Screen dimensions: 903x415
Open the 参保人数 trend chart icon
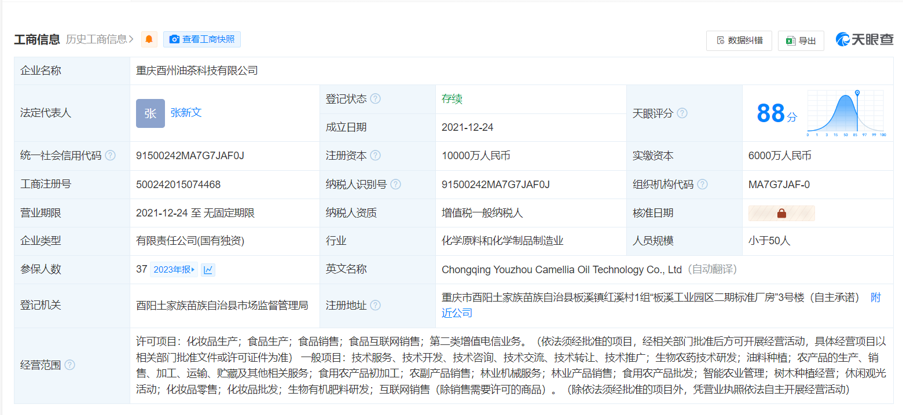click(208, 270)
